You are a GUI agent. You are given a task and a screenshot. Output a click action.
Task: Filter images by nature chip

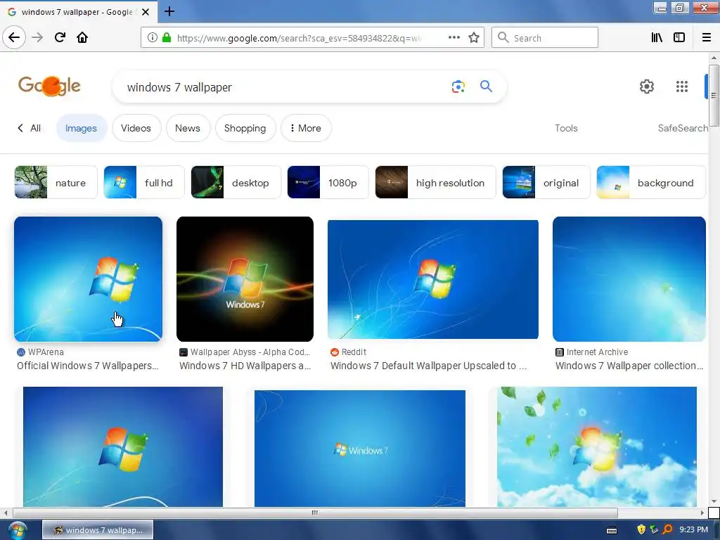pyautogui.click(x=56, y=182)
